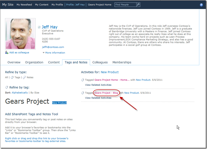Screen dimensions: 207x149
Task: Click the Find People search magnifier icon
Action: click(138, 5)
